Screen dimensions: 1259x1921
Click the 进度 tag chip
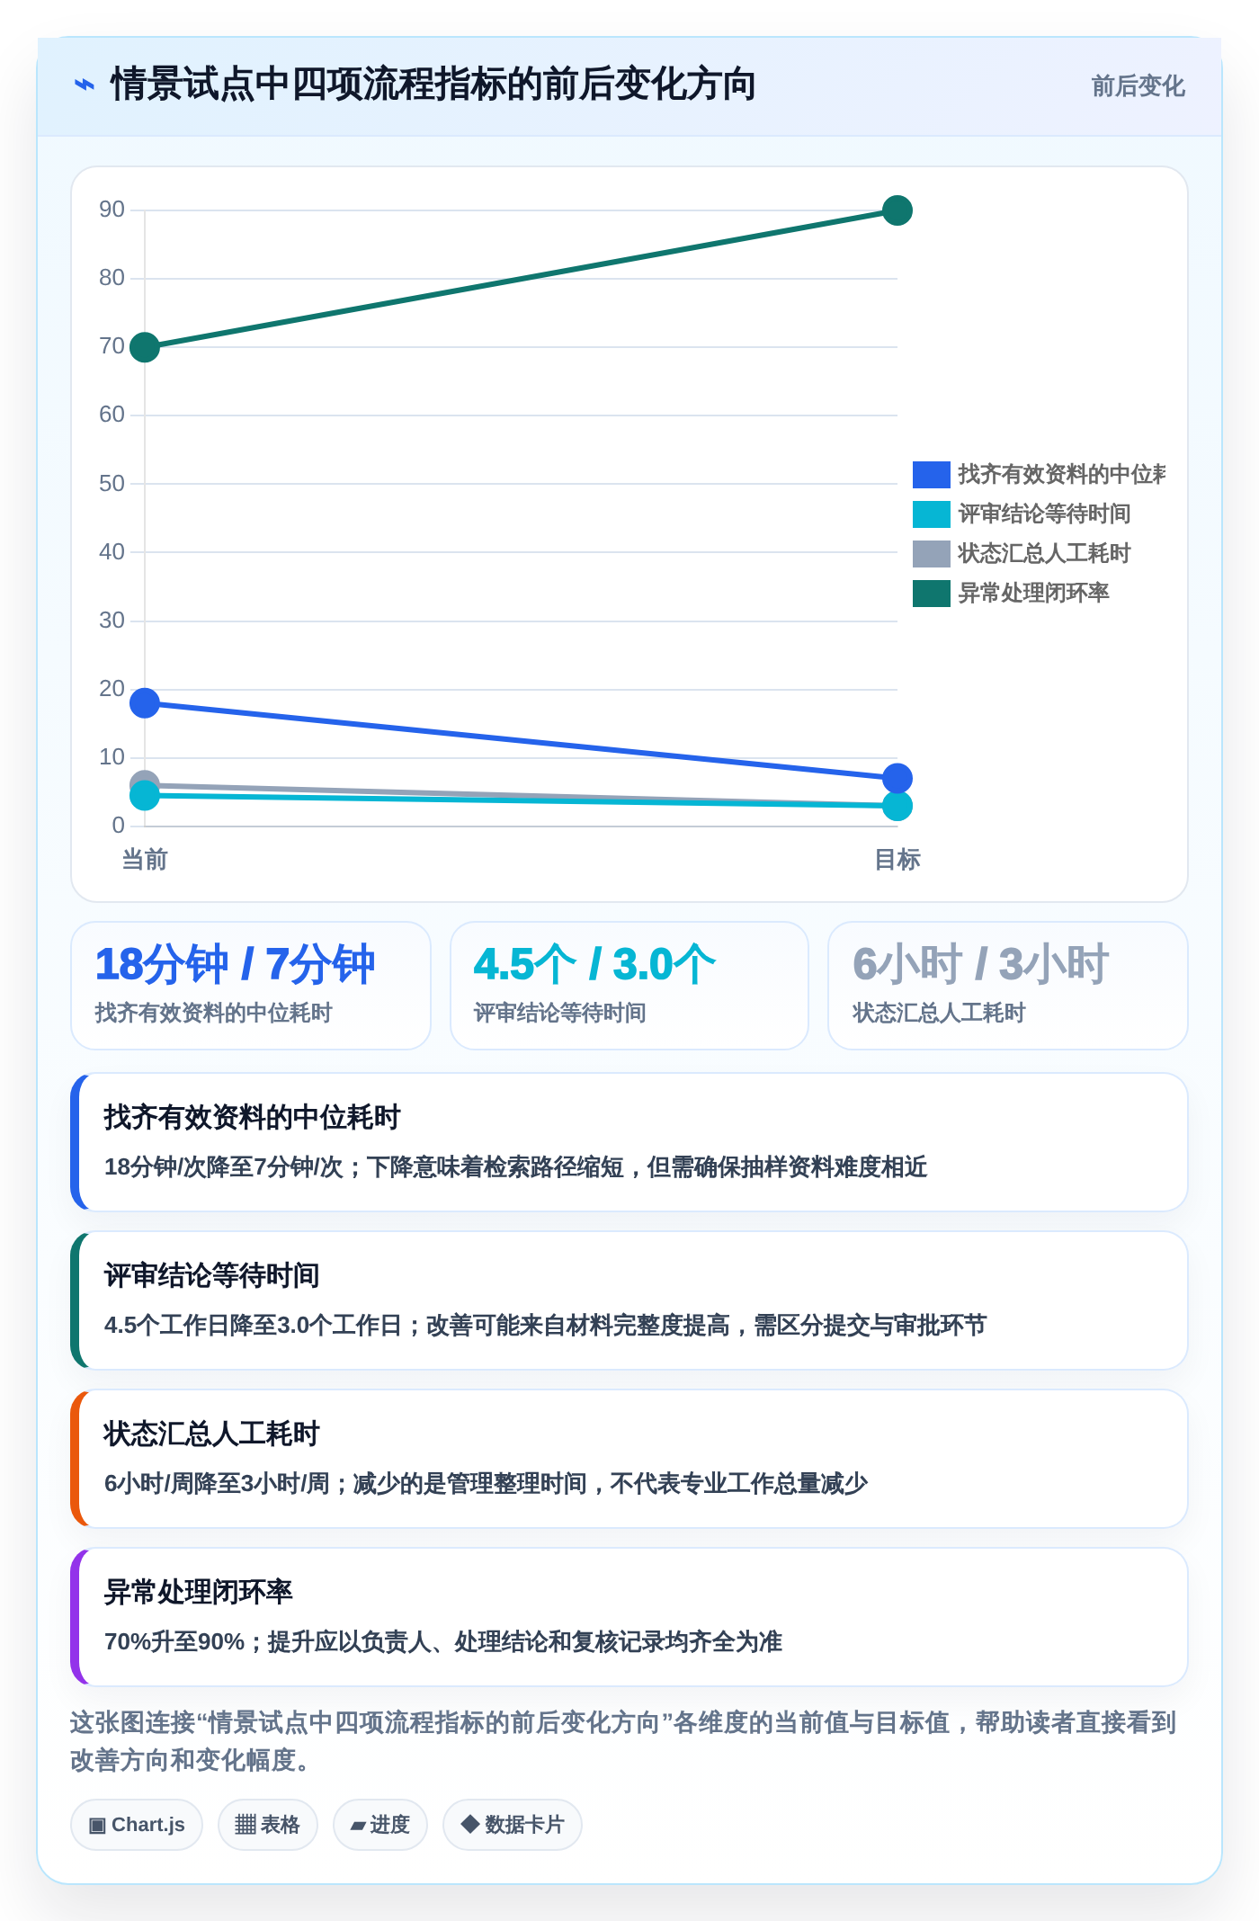click(x=380, y=1825)
